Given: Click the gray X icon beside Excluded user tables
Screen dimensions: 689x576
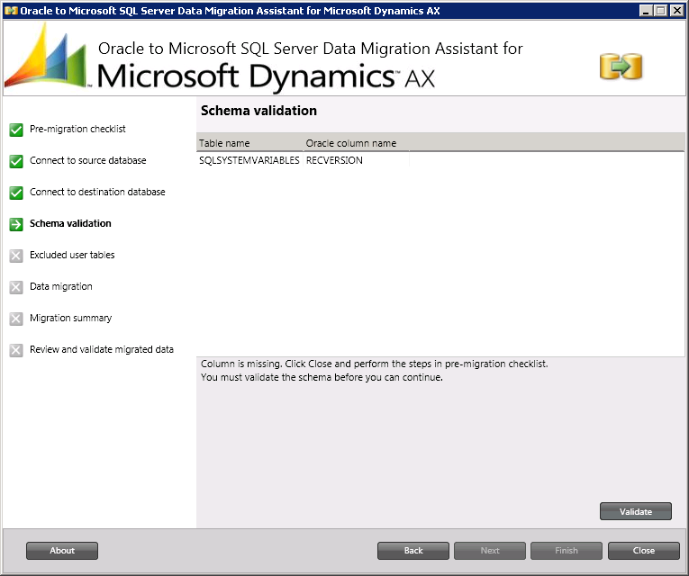Looking at the screenshot, I should pyautogui.click(x=16, y=256).
